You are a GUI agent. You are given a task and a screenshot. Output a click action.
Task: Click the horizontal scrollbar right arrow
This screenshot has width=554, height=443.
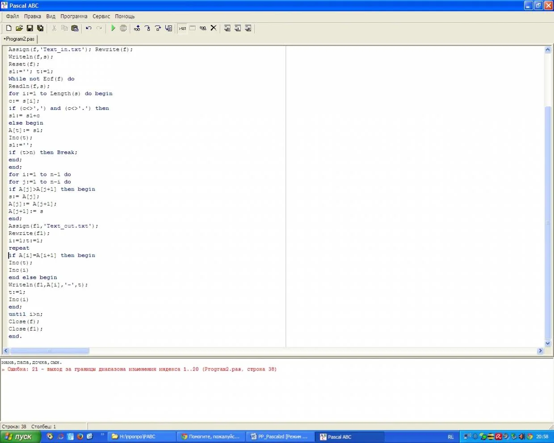pos(540,351)
